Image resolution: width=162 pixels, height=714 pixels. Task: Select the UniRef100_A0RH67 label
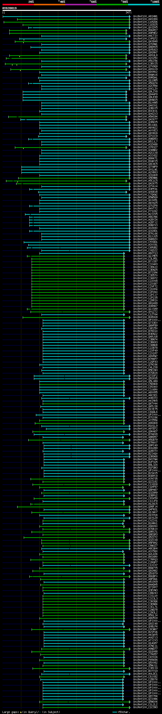pyautogui.click(x=145, y=306)
